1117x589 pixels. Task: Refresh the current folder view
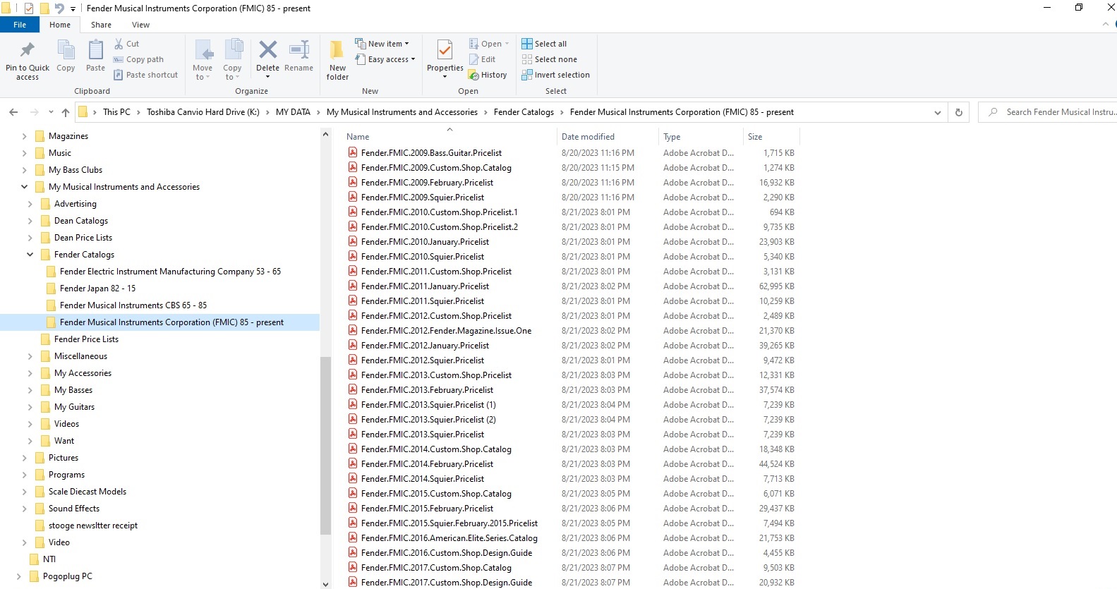(x=958, y=112)
